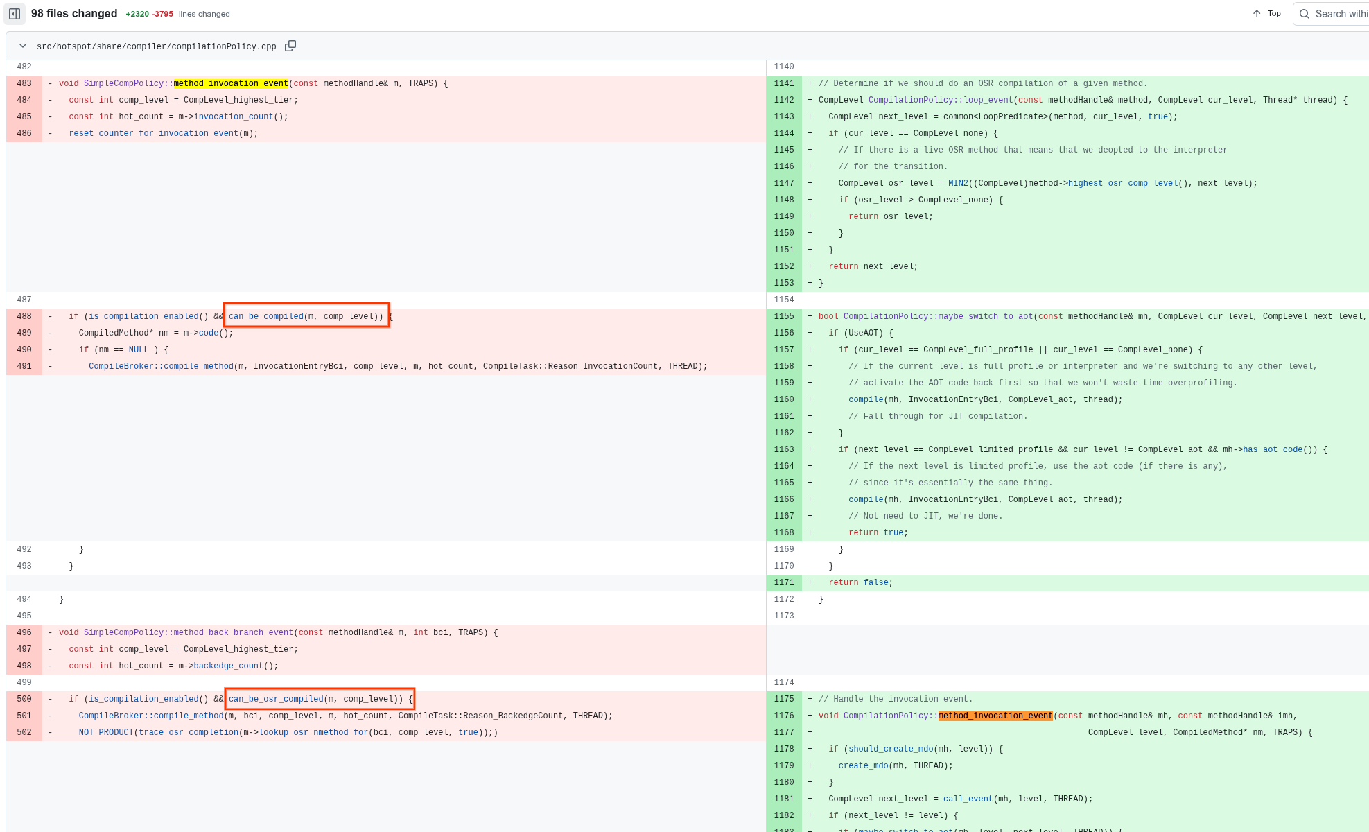Select deleted line number 483

click(x=24, y=83)
